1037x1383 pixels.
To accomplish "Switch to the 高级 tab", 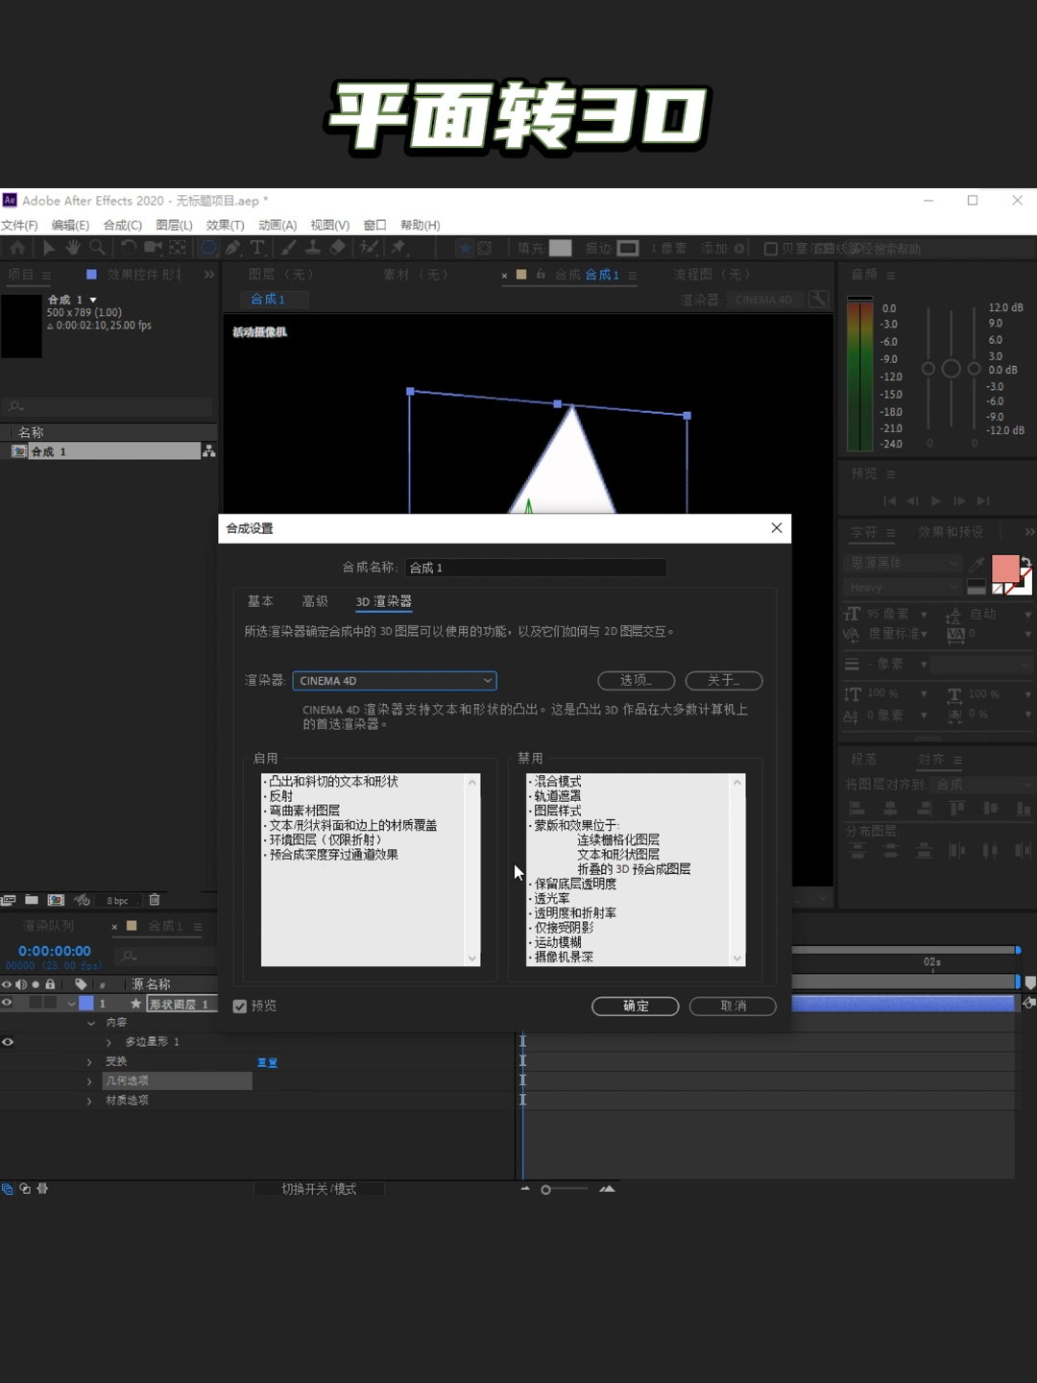I will (x=315, y=601).
